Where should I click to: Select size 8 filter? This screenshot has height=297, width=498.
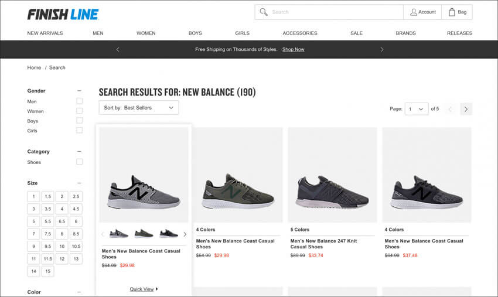(62, 234)
